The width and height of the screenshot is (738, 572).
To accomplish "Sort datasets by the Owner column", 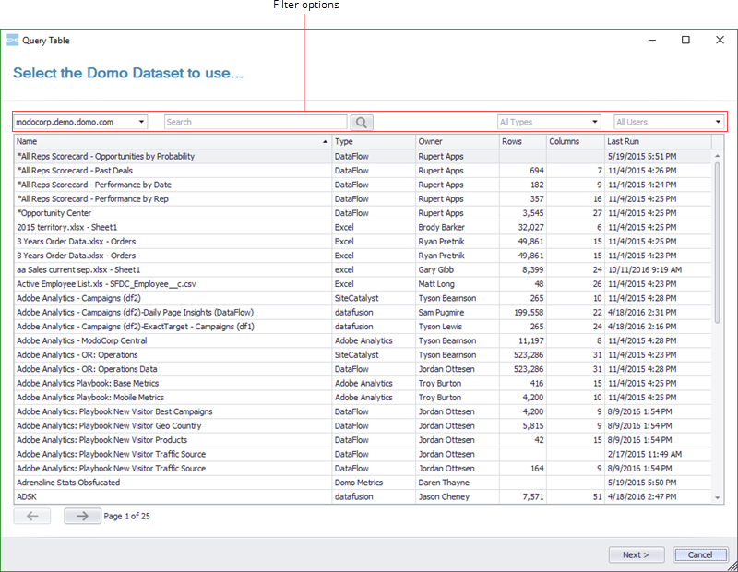I will tap(458, 141).
